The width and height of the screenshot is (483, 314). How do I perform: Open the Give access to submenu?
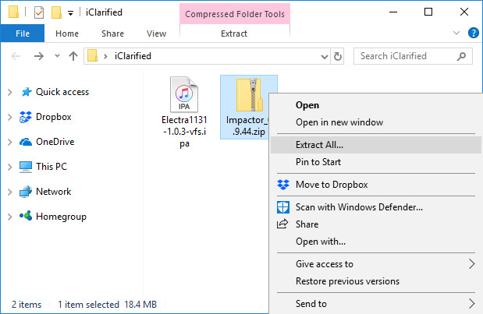(324, 264)
